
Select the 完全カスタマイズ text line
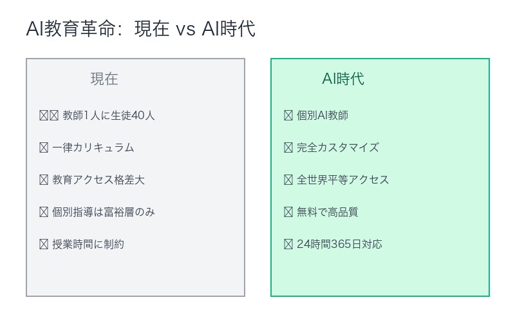pyautogui.click(x=338, y=148)
